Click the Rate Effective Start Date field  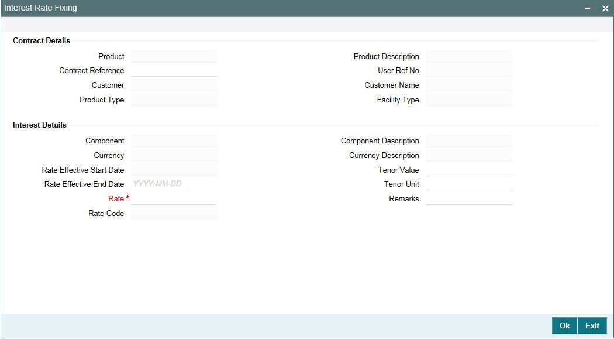174,170
